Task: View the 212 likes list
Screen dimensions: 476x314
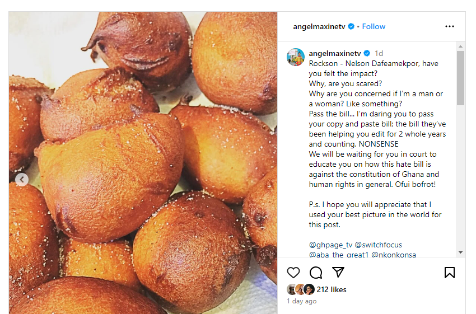Action: [332, 289]
